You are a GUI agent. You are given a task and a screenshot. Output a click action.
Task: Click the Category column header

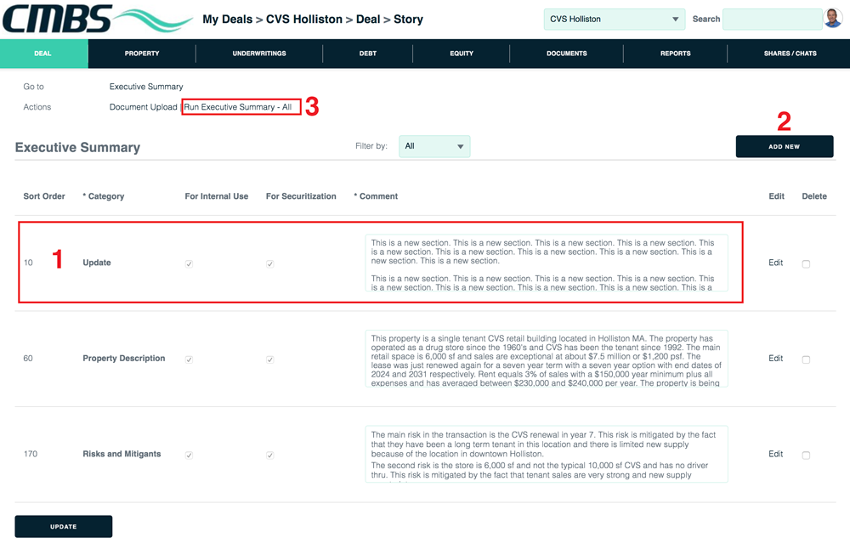[x=104, y=196]
